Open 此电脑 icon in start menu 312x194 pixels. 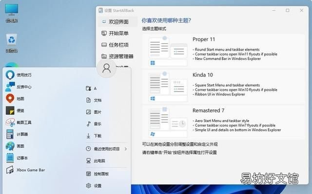(x=89, y=160)
